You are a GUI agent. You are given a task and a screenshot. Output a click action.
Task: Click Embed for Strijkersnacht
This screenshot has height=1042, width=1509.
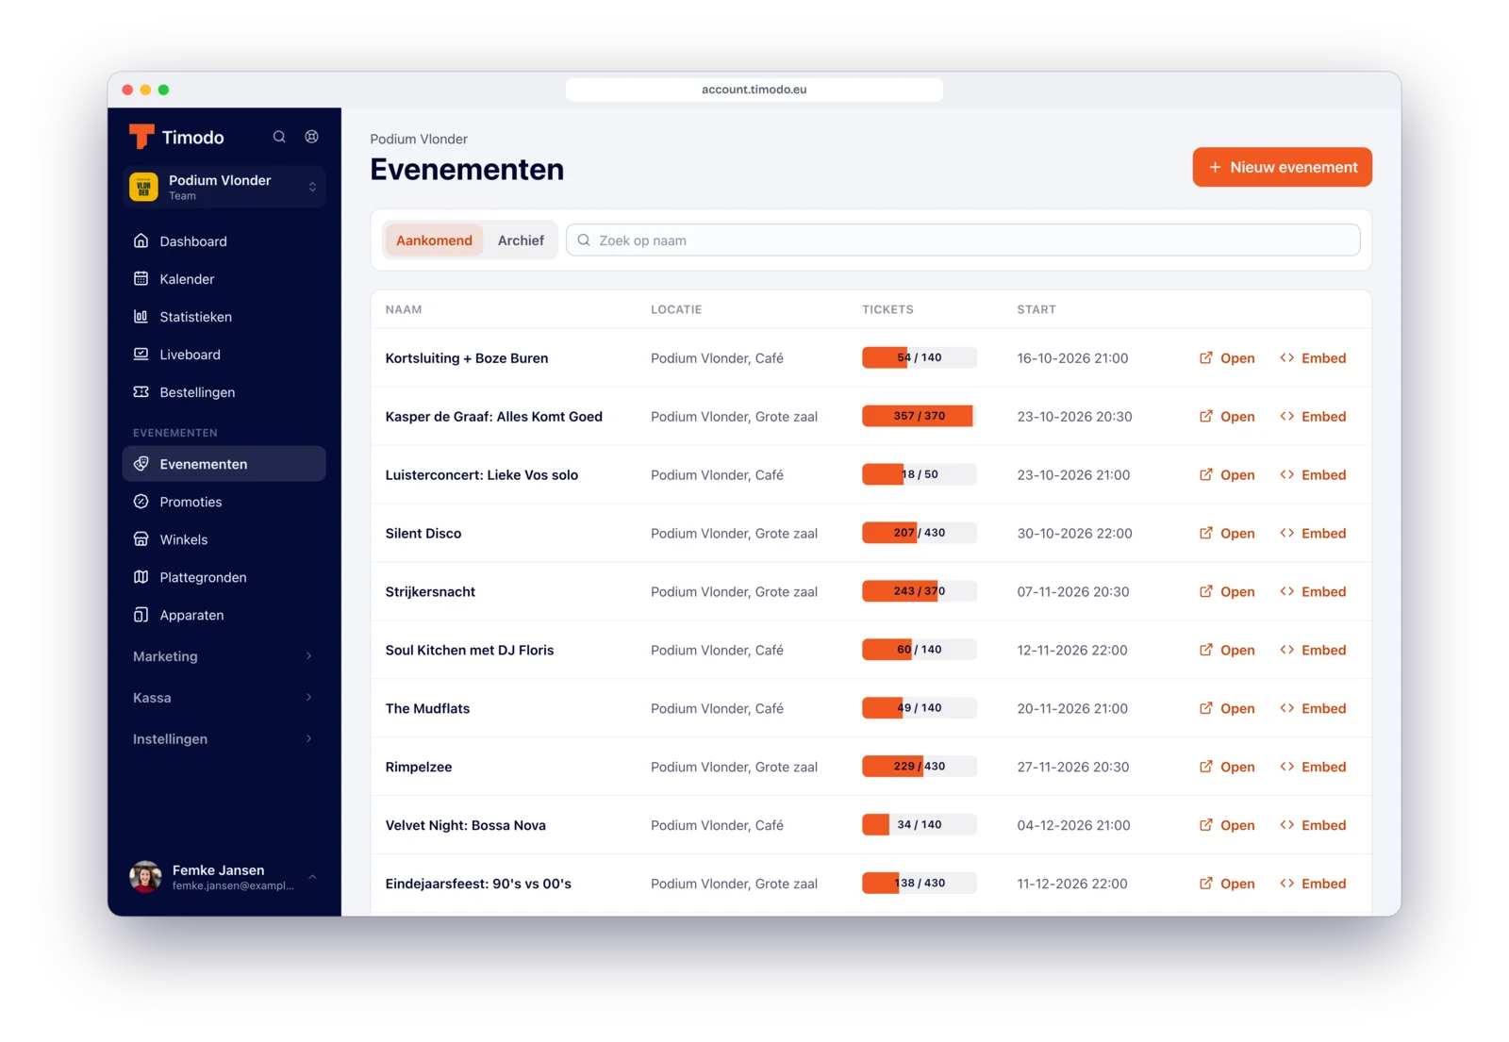(x=1313, y=592)
